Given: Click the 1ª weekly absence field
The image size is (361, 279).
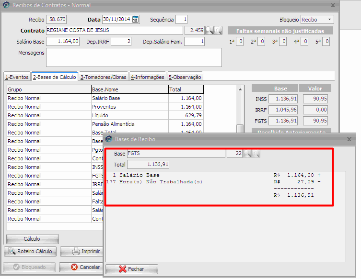Looking at the screenshot, I should click(240, 42).
